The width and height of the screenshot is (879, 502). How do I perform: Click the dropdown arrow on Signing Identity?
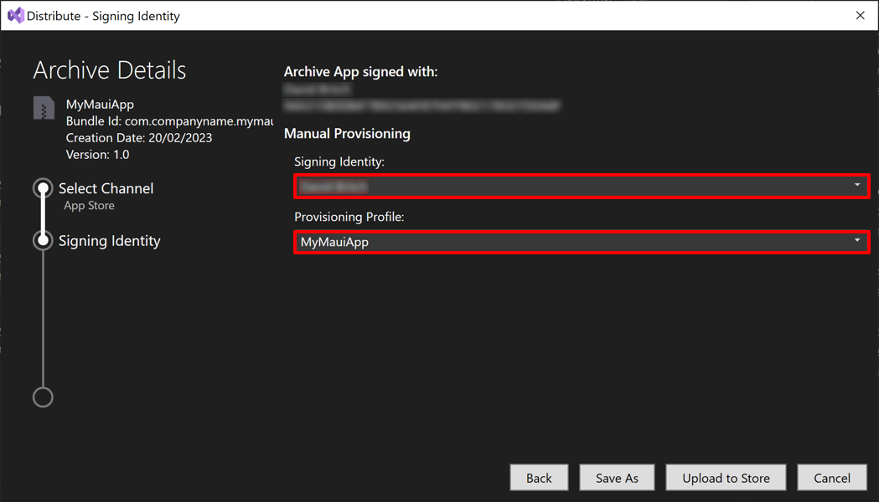[x=858, y=186]
